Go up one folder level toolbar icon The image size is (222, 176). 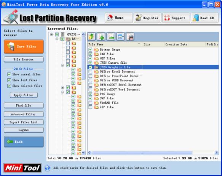91,37
